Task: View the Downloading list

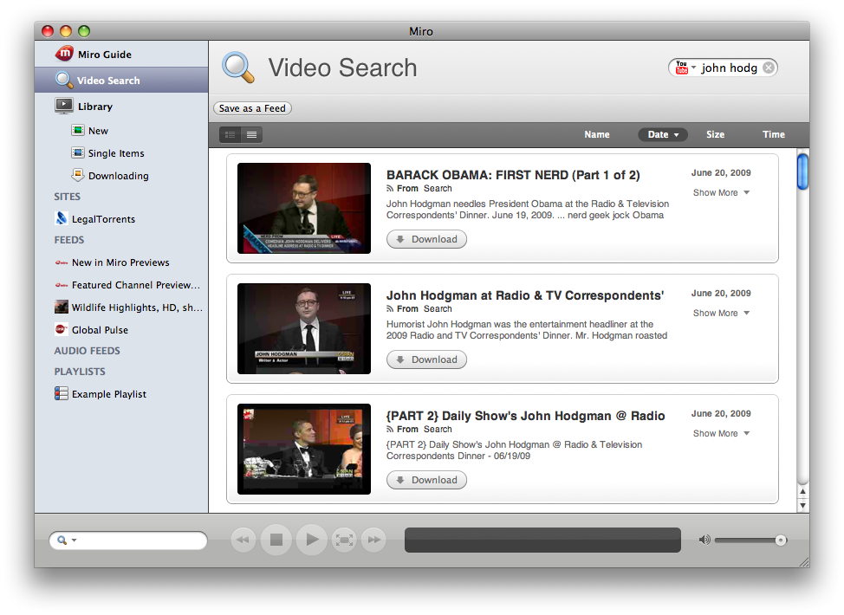Action: 121,176
